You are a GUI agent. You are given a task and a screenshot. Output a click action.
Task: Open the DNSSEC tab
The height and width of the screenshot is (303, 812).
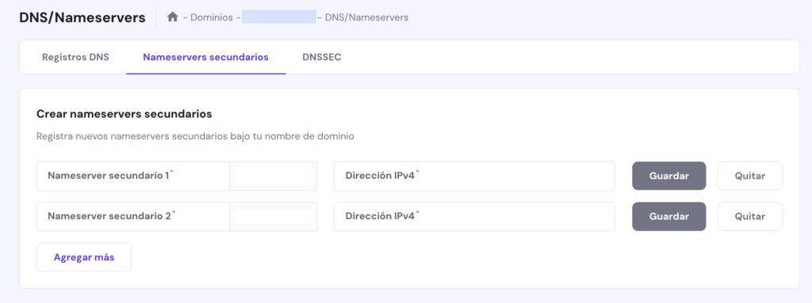[x=322, y=57]
